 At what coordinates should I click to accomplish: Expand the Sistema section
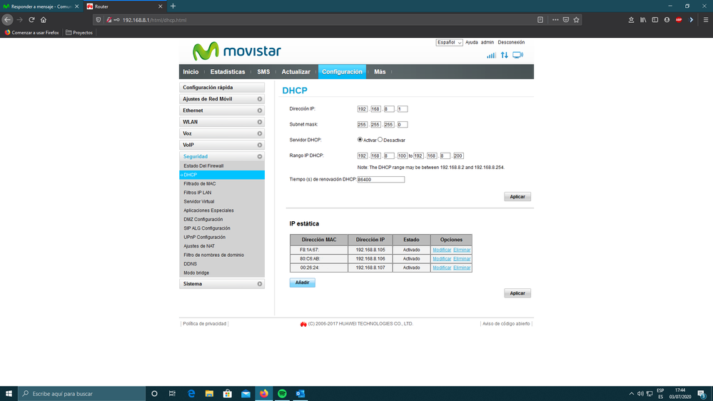pyautogui.click(x=222, y=284)
